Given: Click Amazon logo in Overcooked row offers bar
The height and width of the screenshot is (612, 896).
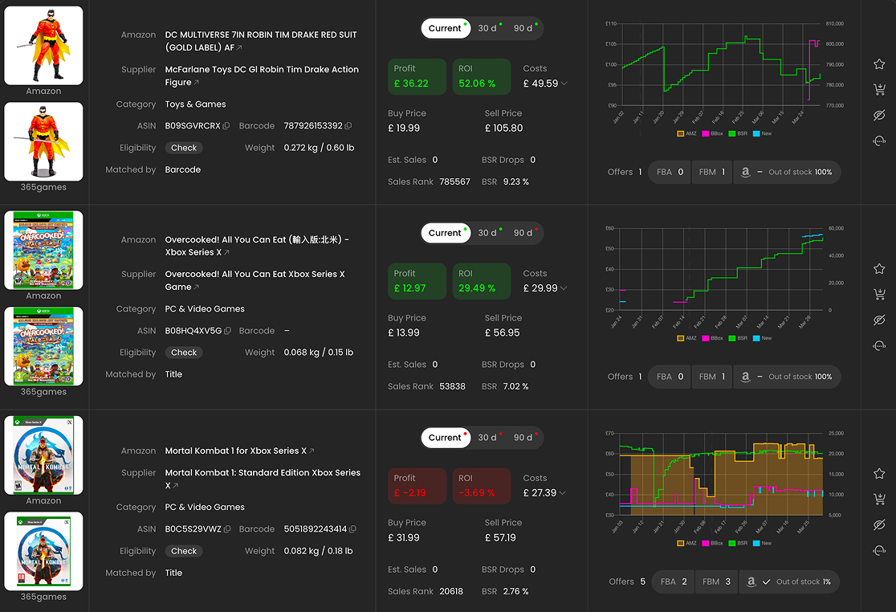Looking at the screenshot, I should tap(745, 377).
